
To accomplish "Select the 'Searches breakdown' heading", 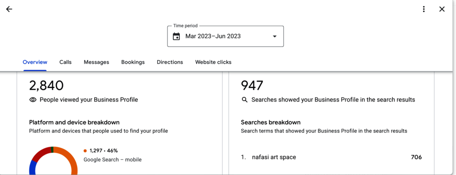I will pyautogui.click(x=270, y=122).
